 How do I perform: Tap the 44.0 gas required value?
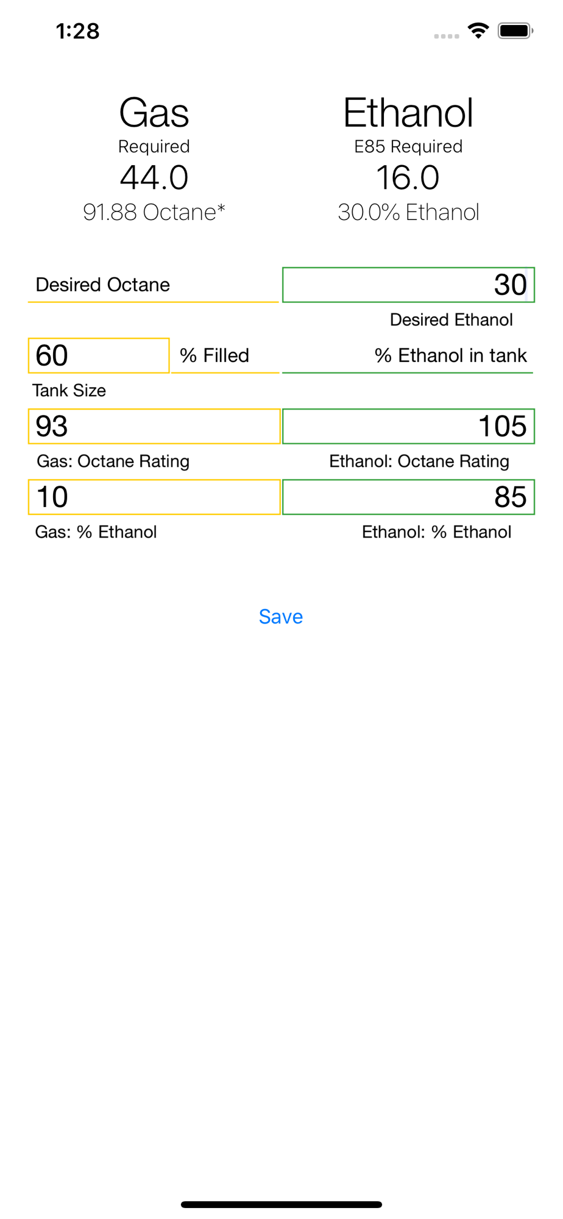pos(154,177)
